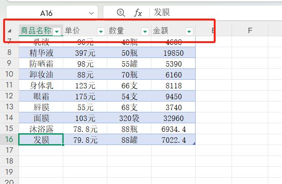Open the 商品名称 filter dropdown
The height and width of the screenshot is (184, 282).
(x=57, y=32)
